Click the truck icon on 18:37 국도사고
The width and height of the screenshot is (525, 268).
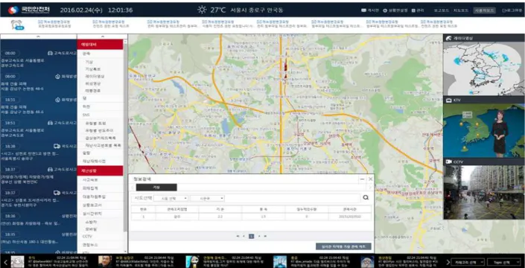click(57, 193)
